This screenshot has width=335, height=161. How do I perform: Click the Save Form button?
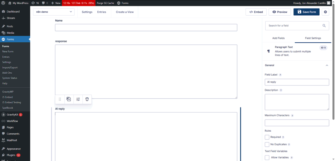pyautogui.click(x=306, y=12)
